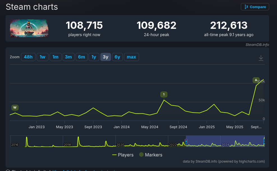This screenshot has height=171, width=277.
Task: Click the right navigator range handle
Action: 264,141
